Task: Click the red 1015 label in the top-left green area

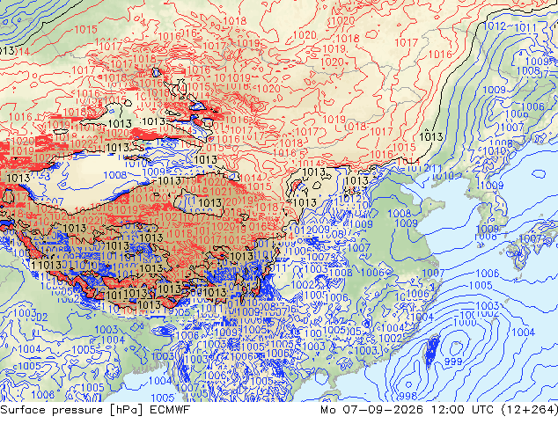Action: coord(85,30)
